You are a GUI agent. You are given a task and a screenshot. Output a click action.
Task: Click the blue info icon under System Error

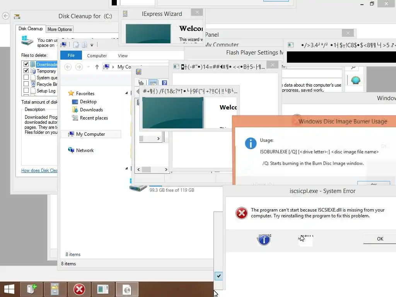pos(264,239)
